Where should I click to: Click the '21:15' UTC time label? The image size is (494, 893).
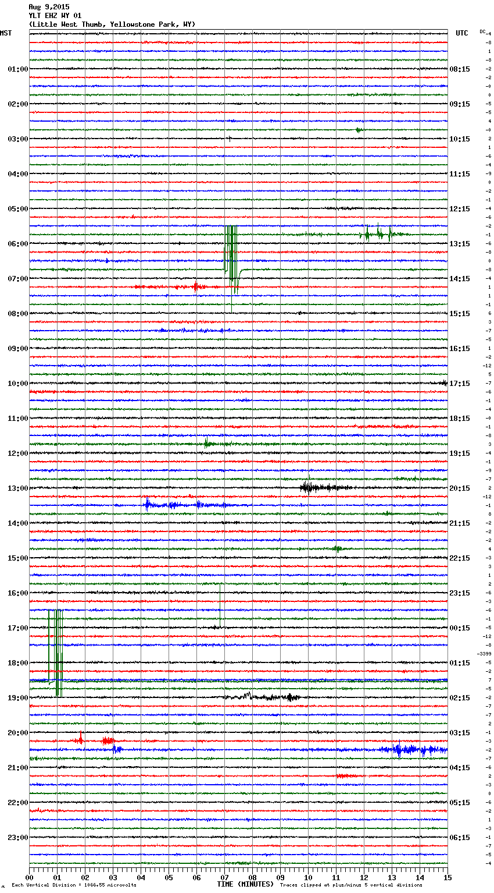[460, 523]
